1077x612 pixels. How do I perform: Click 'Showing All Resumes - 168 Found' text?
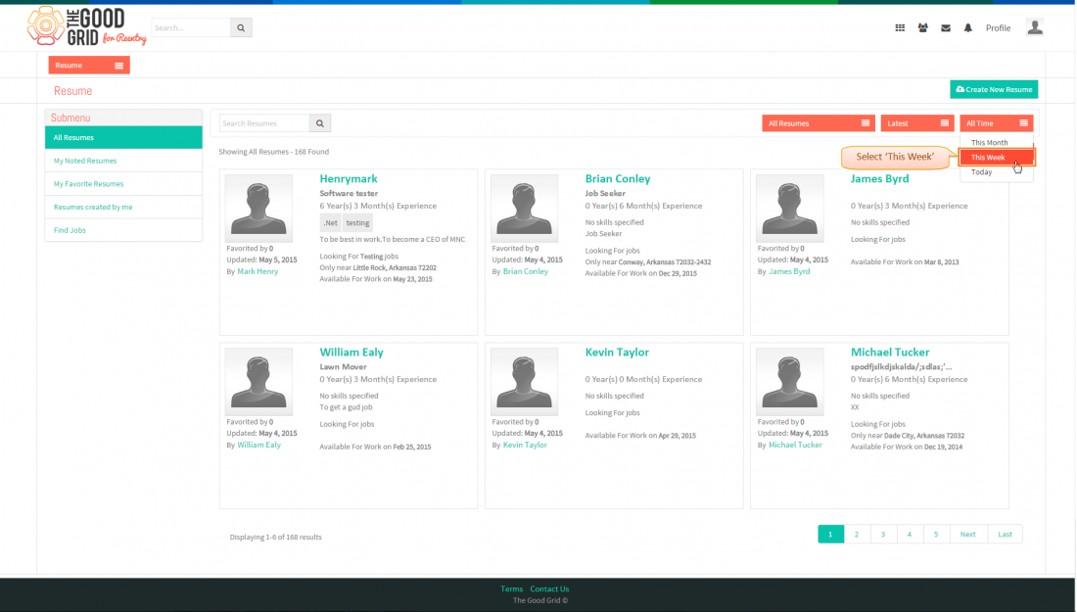(x=273, y=152)
